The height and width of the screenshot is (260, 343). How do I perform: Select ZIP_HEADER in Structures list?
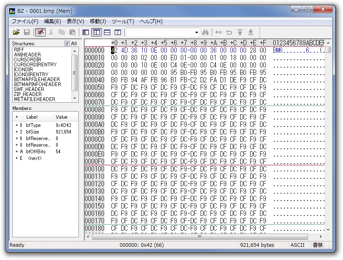pos(27,94)
